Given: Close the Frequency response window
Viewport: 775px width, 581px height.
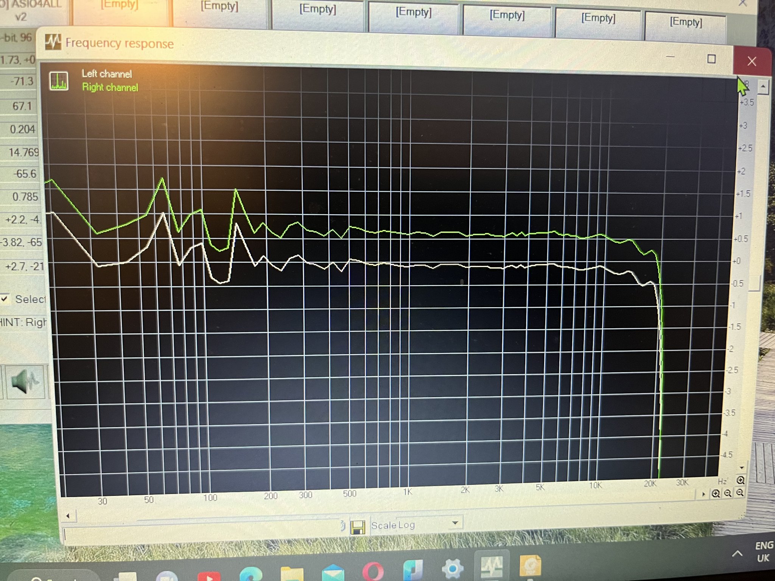Looking at the screenshot, I should 752,61.
